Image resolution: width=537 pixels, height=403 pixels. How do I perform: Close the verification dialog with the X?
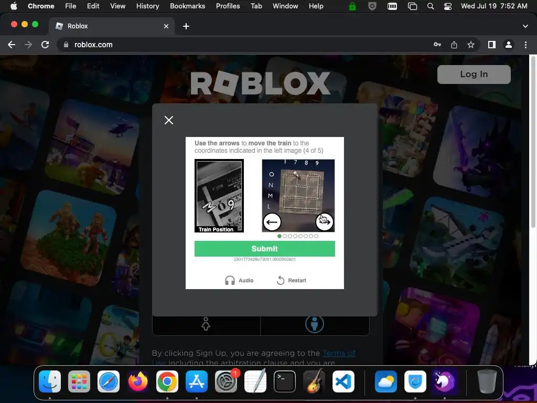click(x=169, y=120)
